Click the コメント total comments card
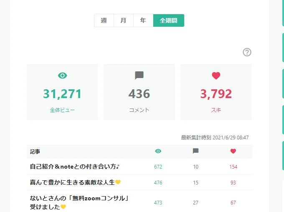The image size is (284, 212). [139, 92]
